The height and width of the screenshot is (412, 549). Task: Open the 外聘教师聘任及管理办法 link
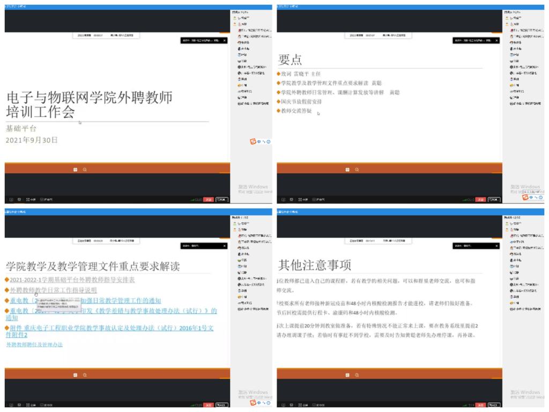coord(34,344)
